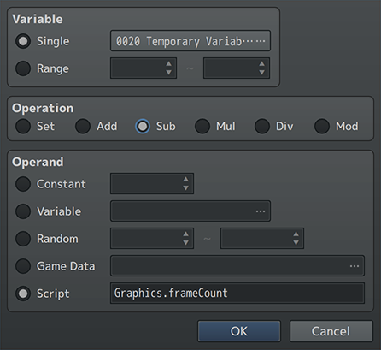Open the 0020 Temporary Variable selector
Screen dimensions: 381x350
click(x=190, y=41)
